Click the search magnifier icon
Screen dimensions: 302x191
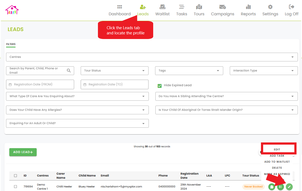pyautogui.click(x=69, y=70)
